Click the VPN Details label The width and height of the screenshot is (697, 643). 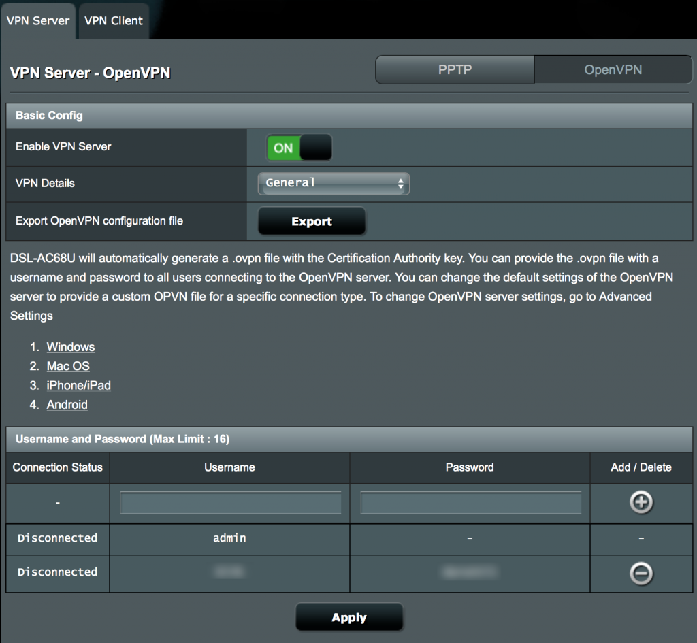45,183
